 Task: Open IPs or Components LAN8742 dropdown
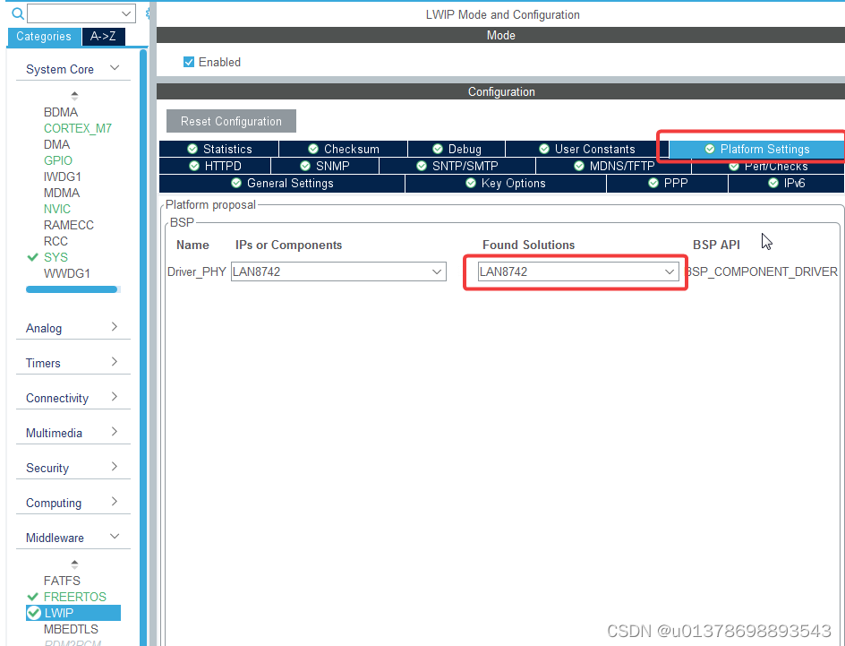click(338, 271)
